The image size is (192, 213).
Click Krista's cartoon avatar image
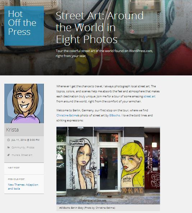tap(24, 103)
